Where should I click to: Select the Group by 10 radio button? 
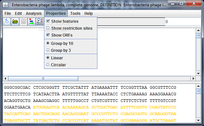coord(48,43)
